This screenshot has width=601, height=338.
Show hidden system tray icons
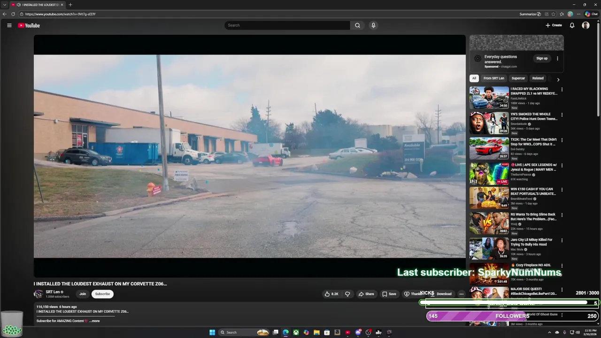click(x=549, y=332)
